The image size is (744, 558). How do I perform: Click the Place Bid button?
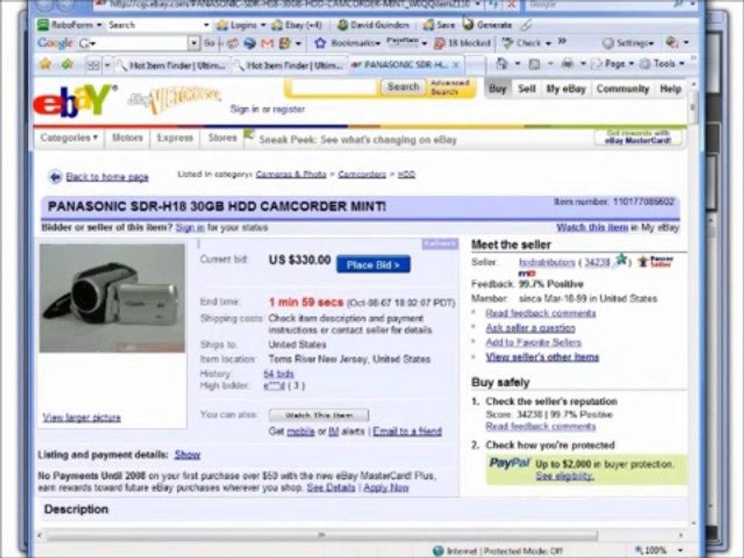(374, 265)
